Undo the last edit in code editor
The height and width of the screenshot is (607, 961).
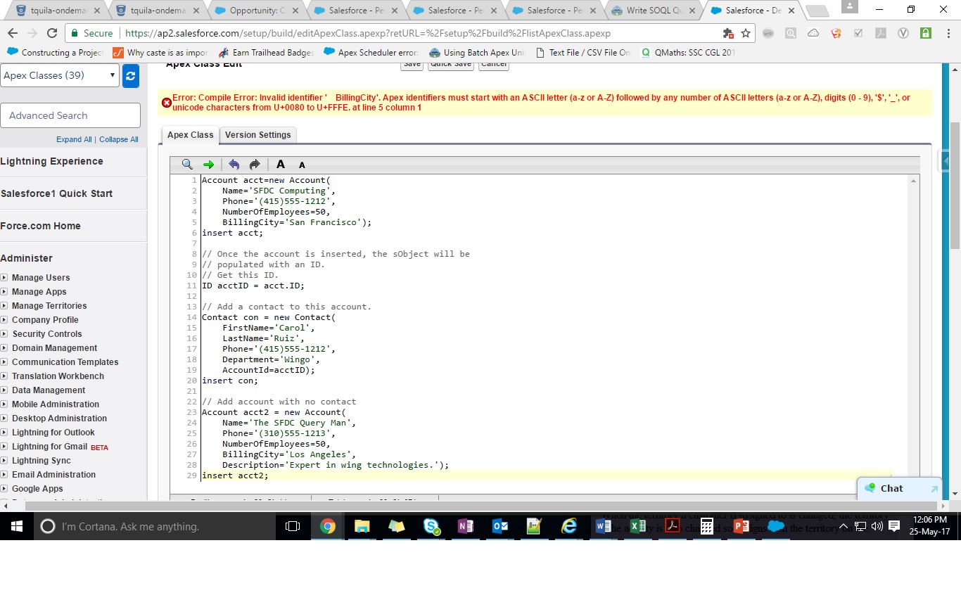pos(234,165)
